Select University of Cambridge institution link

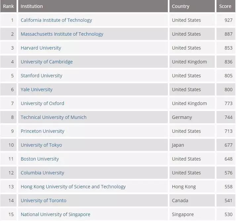[47, 62]
